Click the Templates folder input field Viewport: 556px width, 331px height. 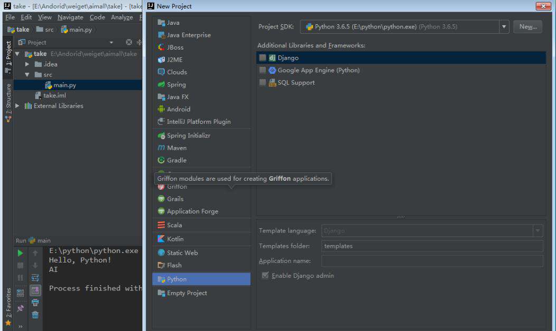tap(432, 246)
